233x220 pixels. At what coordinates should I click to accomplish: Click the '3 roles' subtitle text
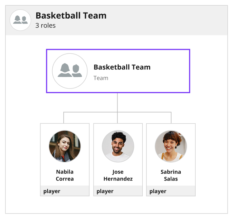[46, 25]
